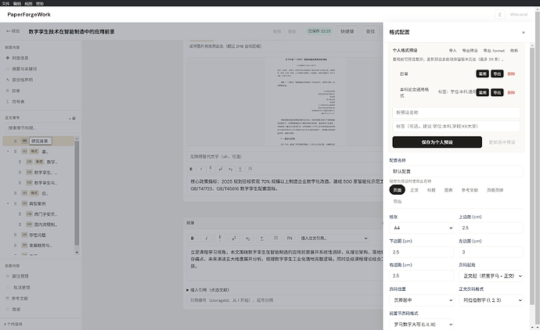The image size is (540, 330).
Task: Open 致谢 in the sidebar
Action: pyautogui.click(x=16, y=310)
